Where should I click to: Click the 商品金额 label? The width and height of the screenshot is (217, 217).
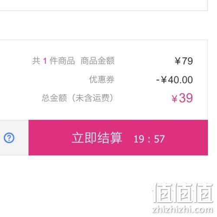(x=98, y=61)
